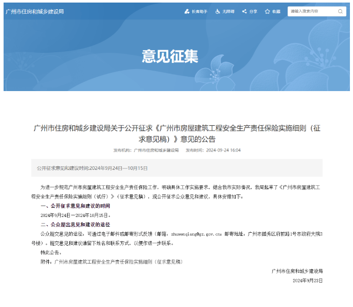This screenshot has width=353, height=307.
Task: Click the 长者助手 elder assistant icon
Action: coord(187,11)
